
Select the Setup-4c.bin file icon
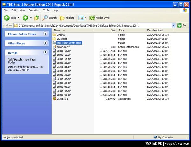[x=54, y=95]
